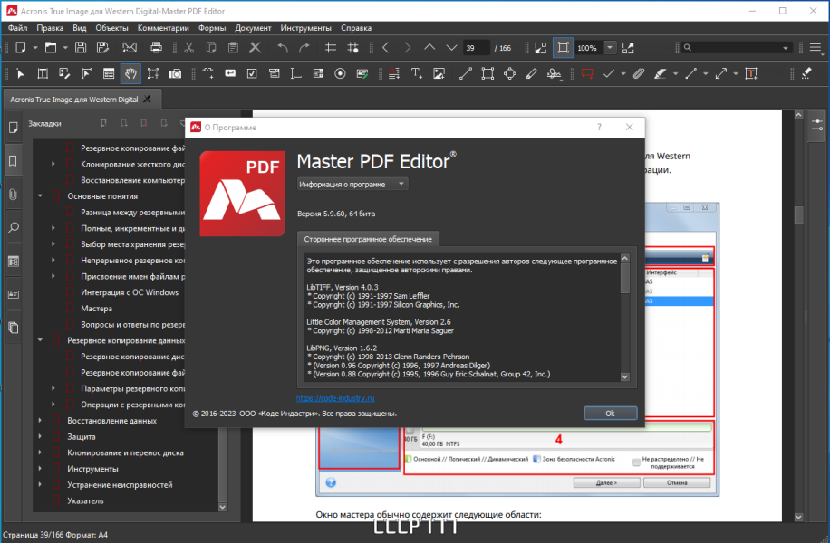Open the Комментарии menu
Image resolution: width=830 pixels, height=543 pixels.
click(163, 28)
